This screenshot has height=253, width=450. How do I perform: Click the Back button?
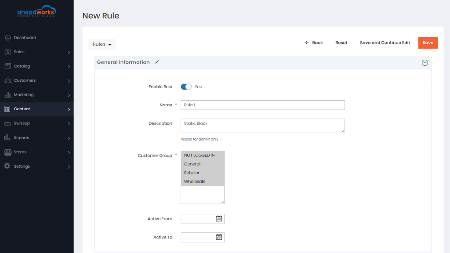(x=314, y=43)
